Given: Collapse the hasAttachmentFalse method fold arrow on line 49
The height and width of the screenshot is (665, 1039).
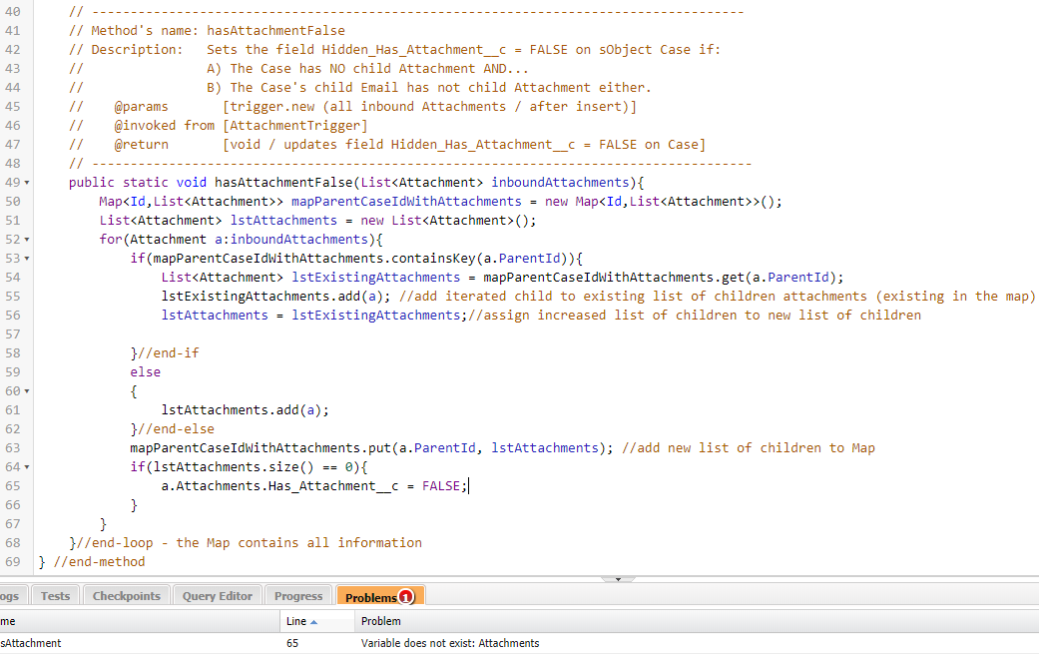Looking at the screenshot, I should pyautogui.click(x=26, y=183).
